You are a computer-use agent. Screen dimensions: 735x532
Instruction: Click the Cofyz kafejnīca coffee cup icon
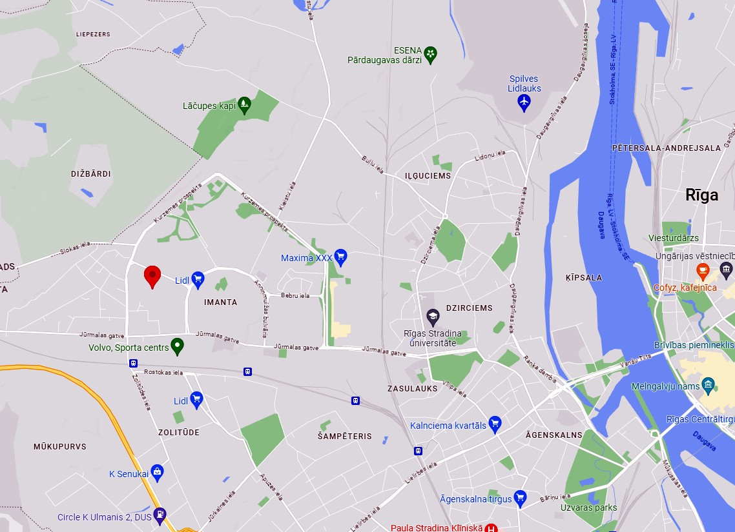point(702,271)
